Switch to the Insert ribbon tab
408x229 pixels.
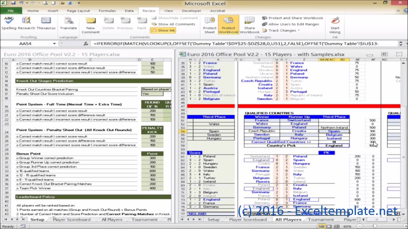point(53,11)
